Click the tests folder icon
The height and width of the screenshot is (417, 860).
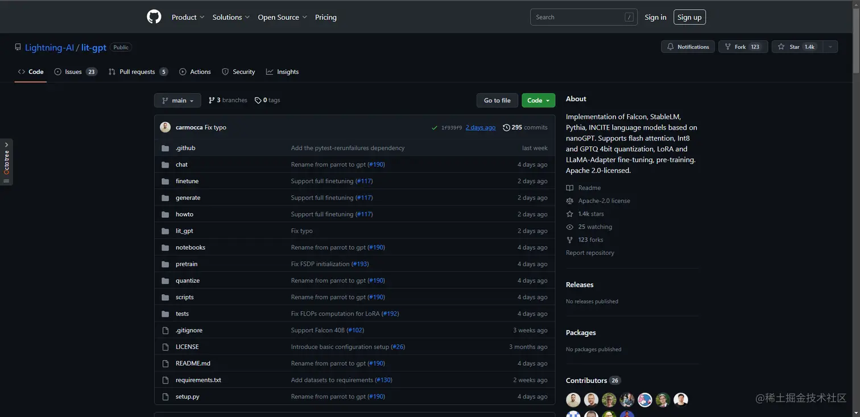(166, 313)
